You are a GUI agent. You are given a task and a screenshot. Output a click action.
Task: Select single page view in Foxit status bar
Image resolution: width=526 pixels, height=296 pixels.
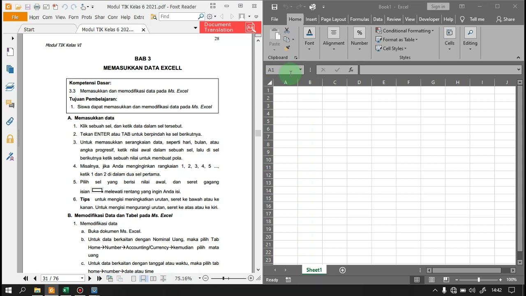(x=134, y=278)
